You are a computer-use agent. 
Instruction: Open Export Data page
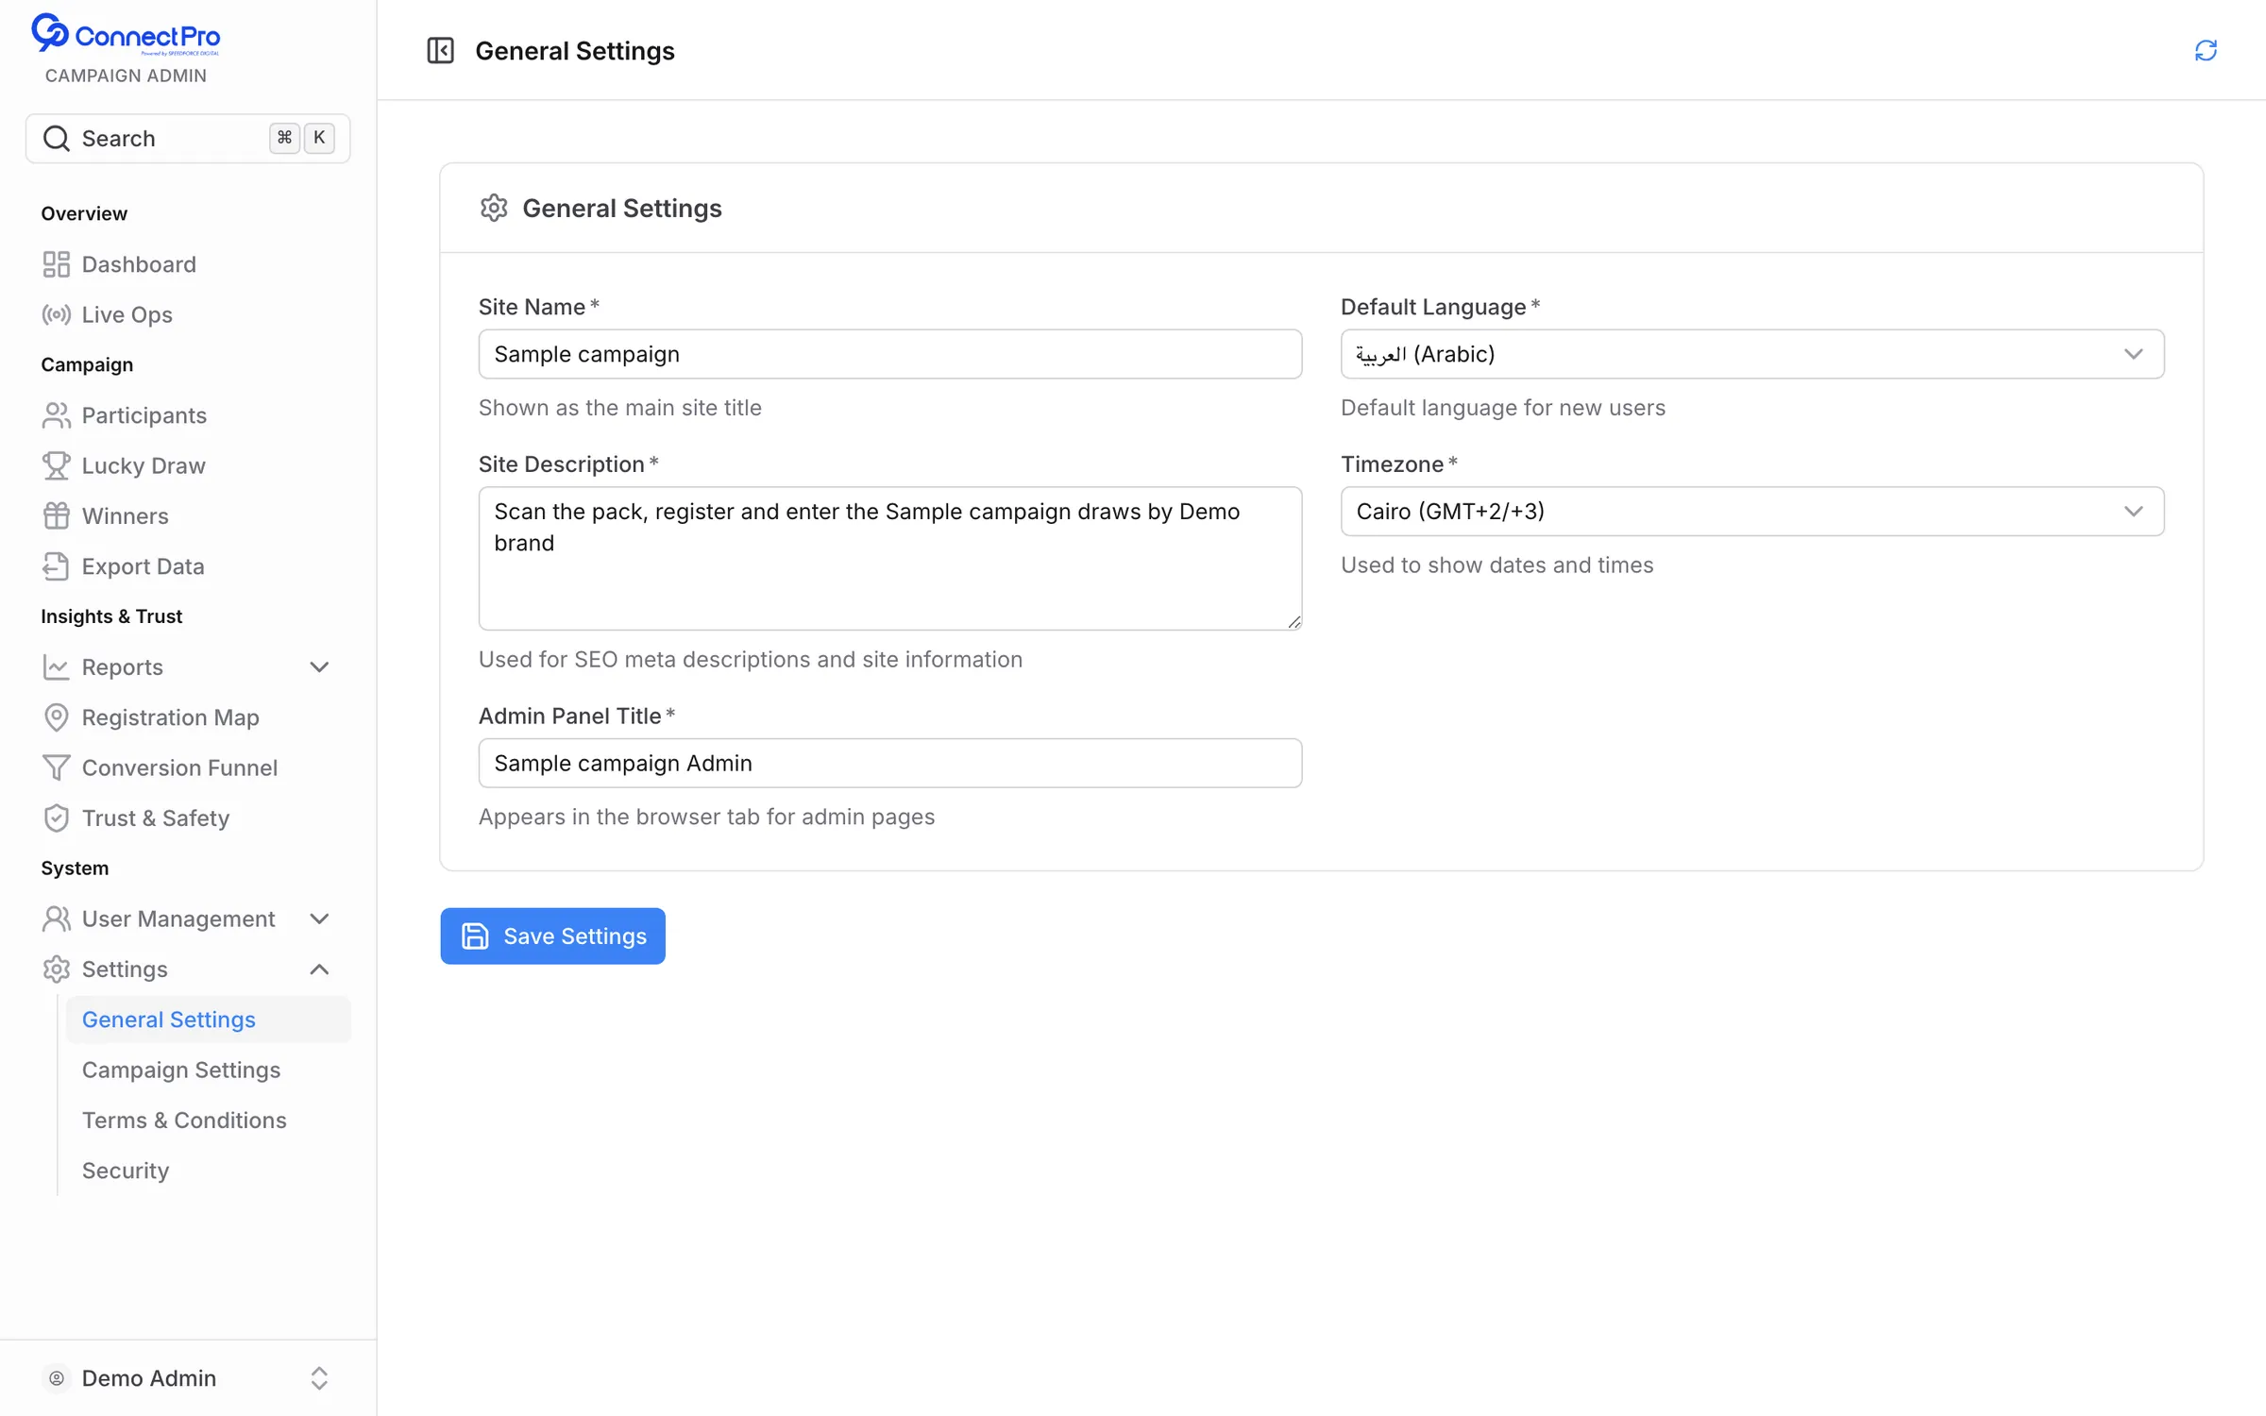coord(188,566)
